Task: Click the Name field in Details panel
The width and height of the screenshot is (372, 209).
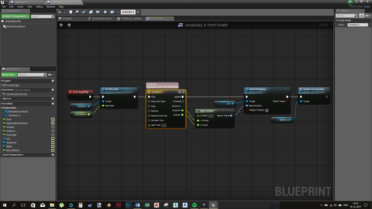Action: click(x=358, y=25)
